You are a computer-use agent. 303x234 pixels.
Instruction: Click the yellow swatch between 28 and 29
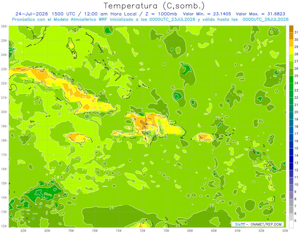point(291,50)
